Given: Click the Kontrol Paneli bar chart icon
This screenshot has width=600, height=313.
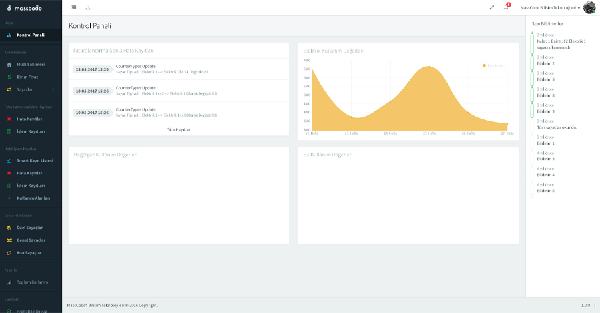Looking at the screenshot, I should pos(9,35).
